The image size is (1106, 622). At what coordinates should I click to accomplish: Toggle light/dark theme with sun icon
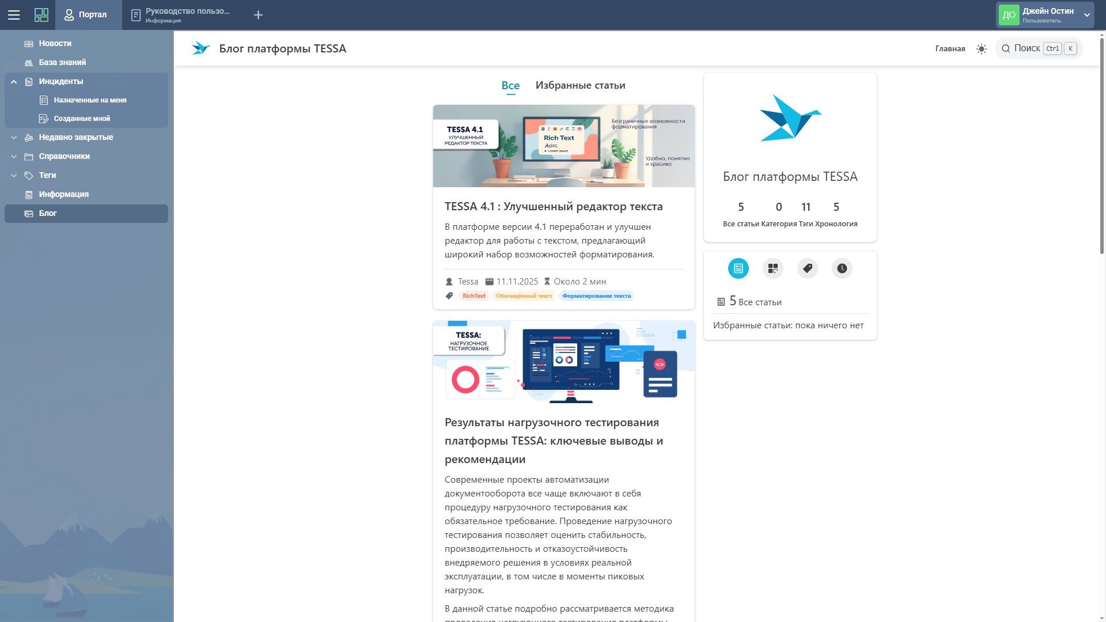click(x=982, y=49)
